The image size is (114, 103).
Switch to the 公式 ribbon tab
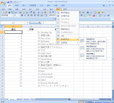coord(41,5)
